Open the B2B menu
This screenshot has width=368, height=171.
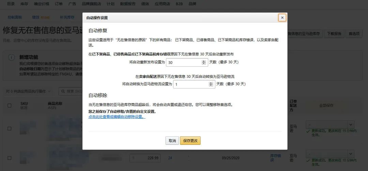point(179,4)
